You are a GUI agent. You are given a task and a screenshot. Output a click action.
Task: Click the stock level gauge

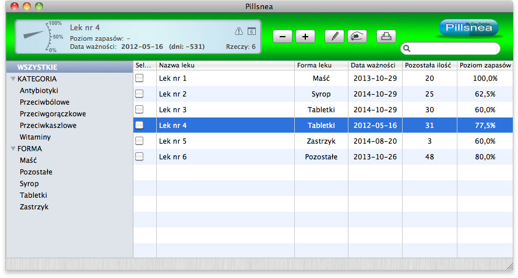pos(42,36)
